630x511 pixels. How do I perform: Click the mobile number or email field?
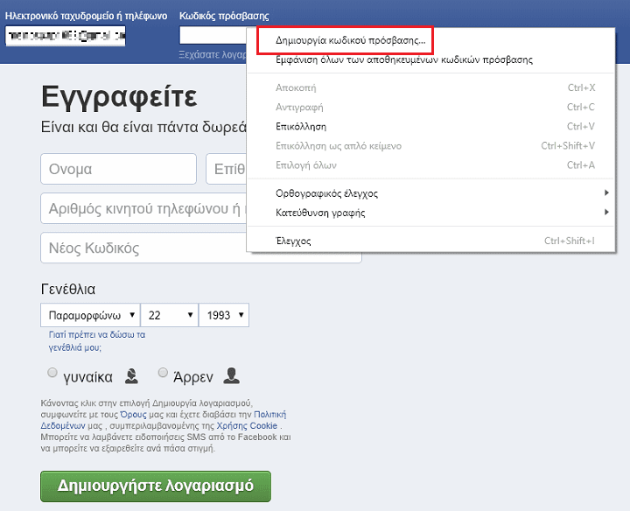143,208
